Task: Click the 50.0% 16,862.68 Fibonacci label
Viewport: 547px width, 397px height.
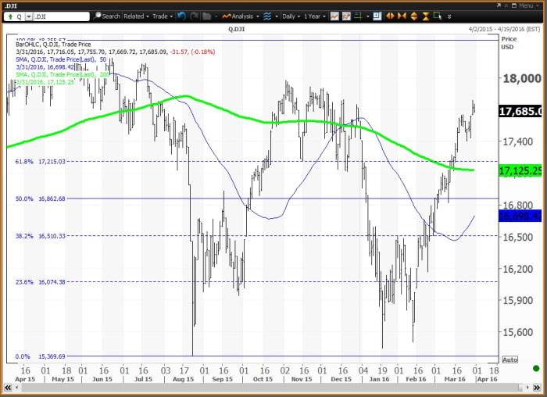Action: click(40, 198)
